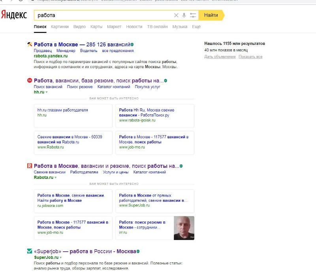Click the red hh favicon
Image resolution: width=316 pixels, height=275 pixels.
tap(30, 80)
